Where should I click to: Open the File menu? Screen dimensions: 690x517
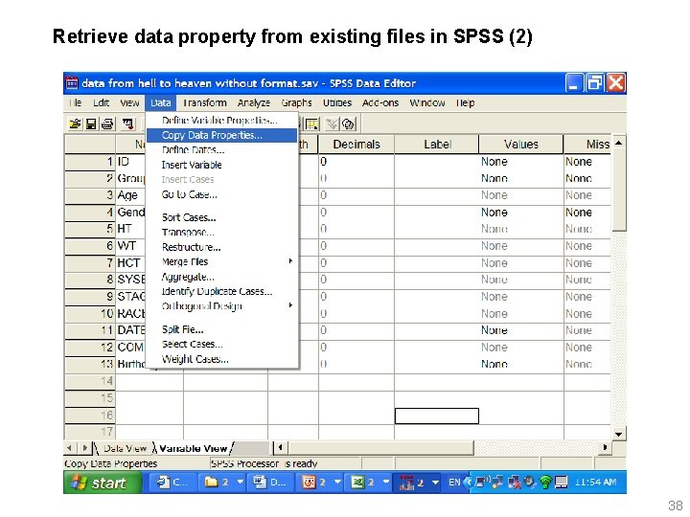click(x=76, y=102)
